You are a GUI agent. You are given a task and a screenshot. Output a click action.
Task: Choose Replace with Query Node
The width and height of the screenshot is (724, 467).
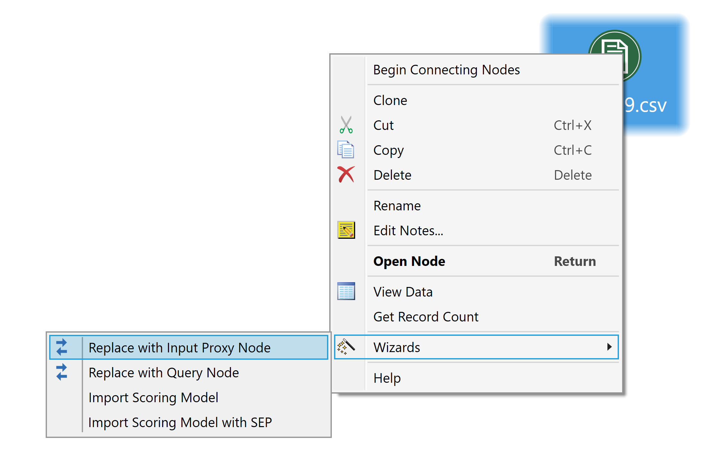tap(164, 372)
